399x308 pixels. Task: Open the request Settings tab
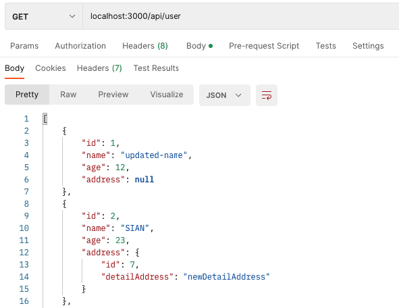[x=368, y=46]
